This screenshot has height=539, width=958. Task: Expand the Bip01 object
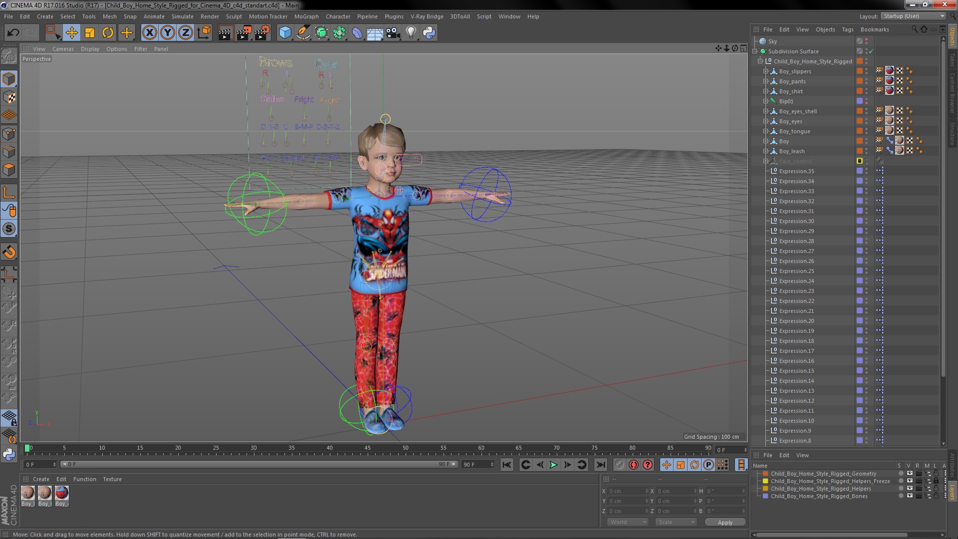[765, 101]
